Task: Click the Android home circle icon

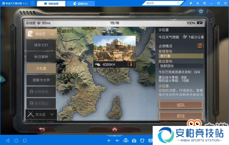Action: coord(16,140)
